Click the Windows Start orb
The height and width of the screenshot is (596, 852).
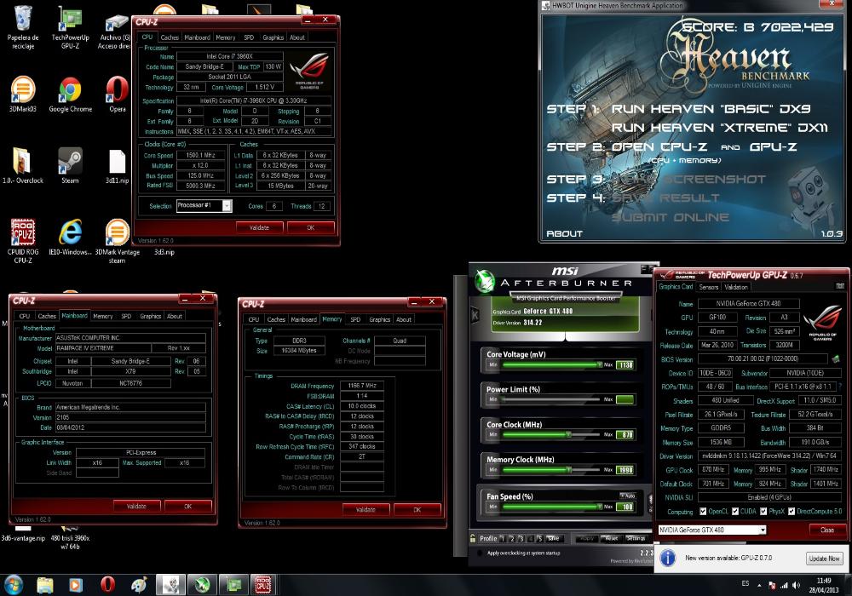tap(13, 585)
